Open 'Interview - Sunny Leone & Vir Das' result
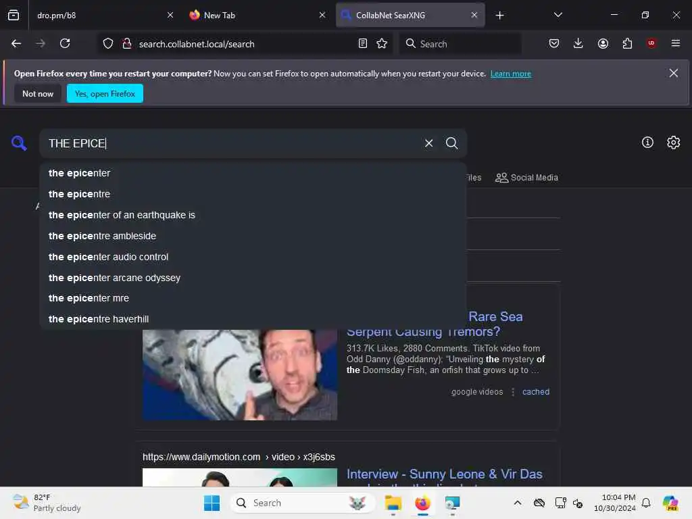This screenshot has width=692, height=519. pos(445,474)
